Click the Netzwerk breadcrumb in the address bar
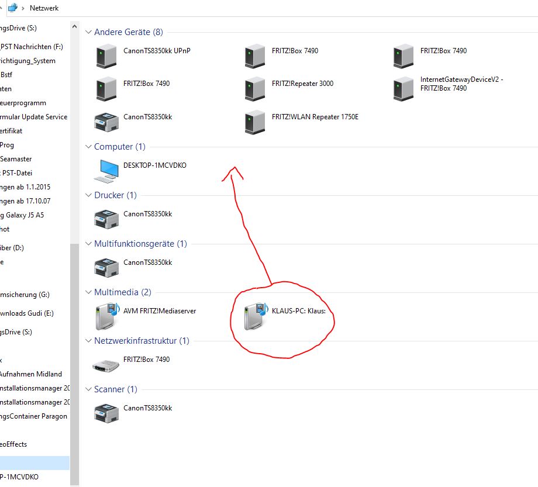This screenshot has width=538, height=487. click(x=44, y=8)
